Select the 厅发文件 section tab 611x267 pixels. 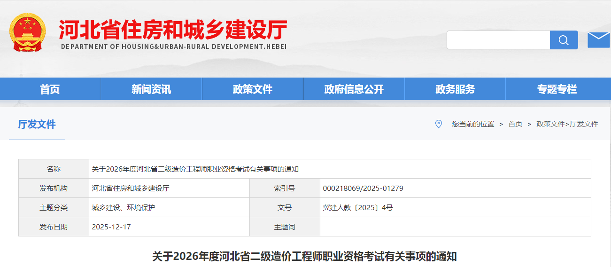coord(37,125)
